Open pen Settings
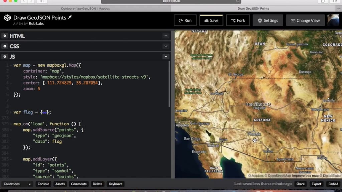The height and width of the screenshot is (192, 342). pyautogui.click(x=268, y=20)
